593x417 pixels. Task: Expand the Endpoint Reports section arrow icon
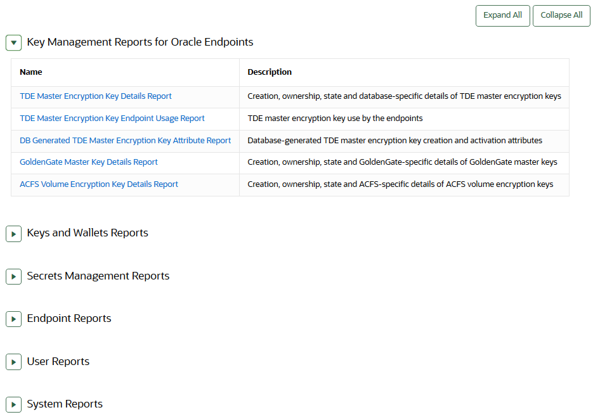click(13, 319)
